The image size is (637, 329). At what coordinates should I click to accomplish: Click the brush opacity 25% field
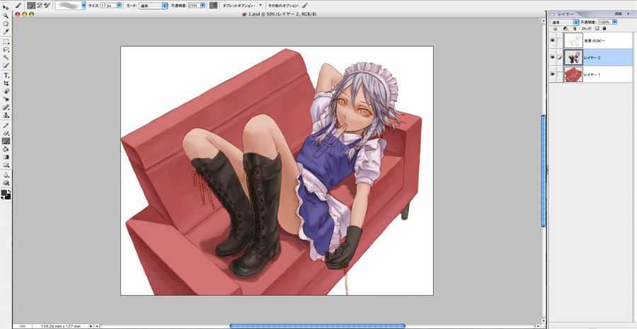(x=193, y=6)
